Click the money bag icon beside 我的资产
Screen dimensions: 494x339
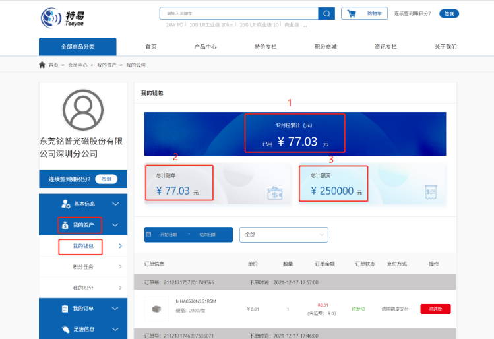click(x=65, y=225)
